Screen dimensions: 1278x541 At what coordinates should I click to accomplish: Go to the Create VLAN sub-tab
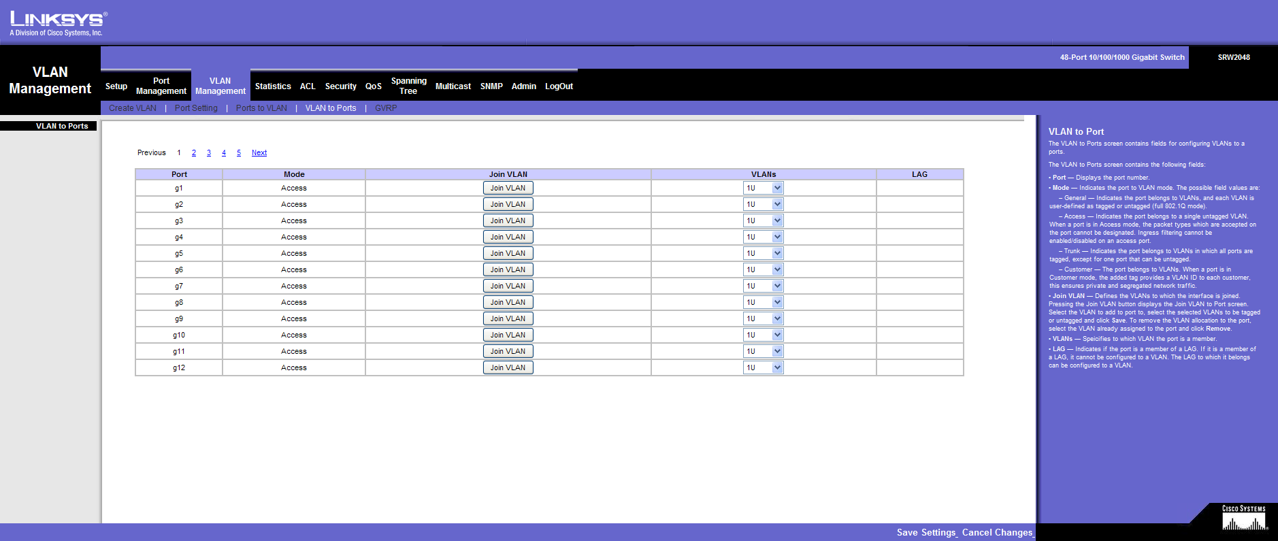[x=133, y=108]
